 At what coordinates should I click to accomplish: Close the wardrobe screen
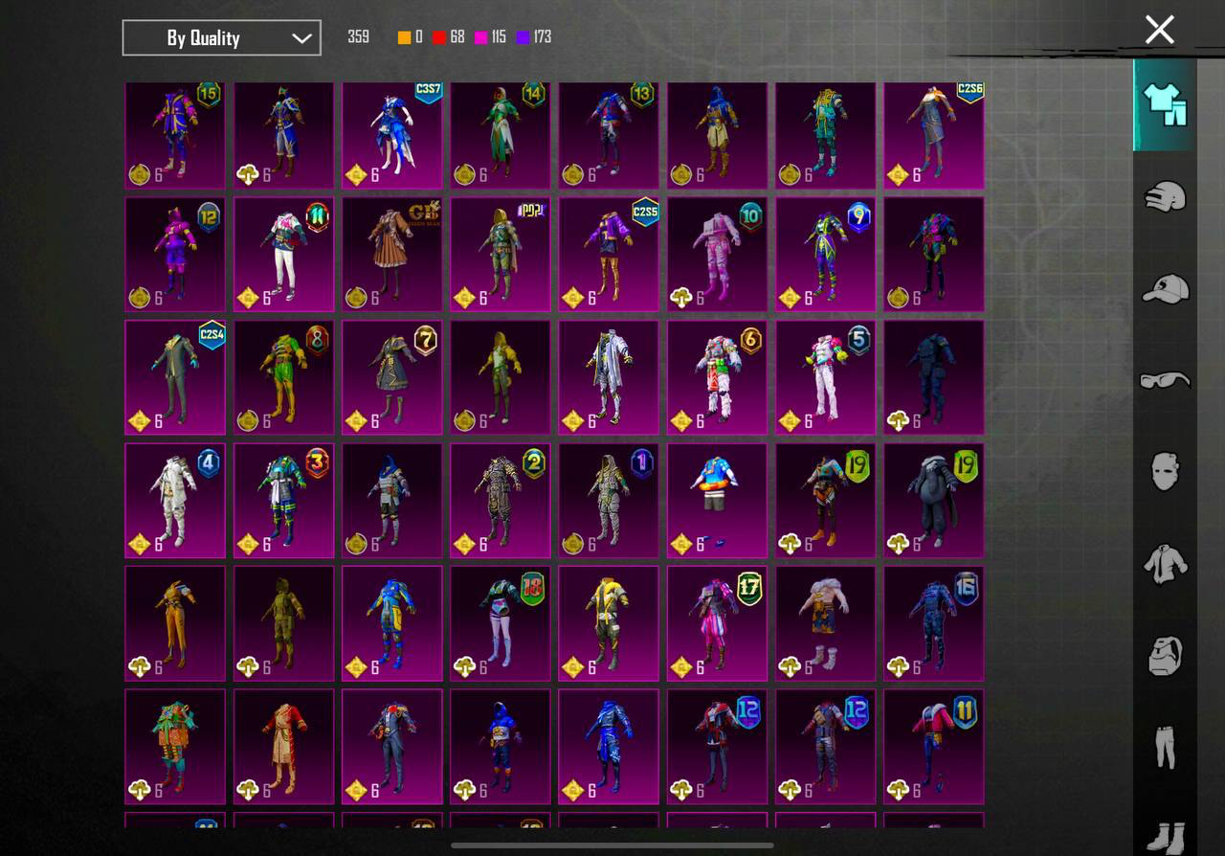click(1159, 30)
